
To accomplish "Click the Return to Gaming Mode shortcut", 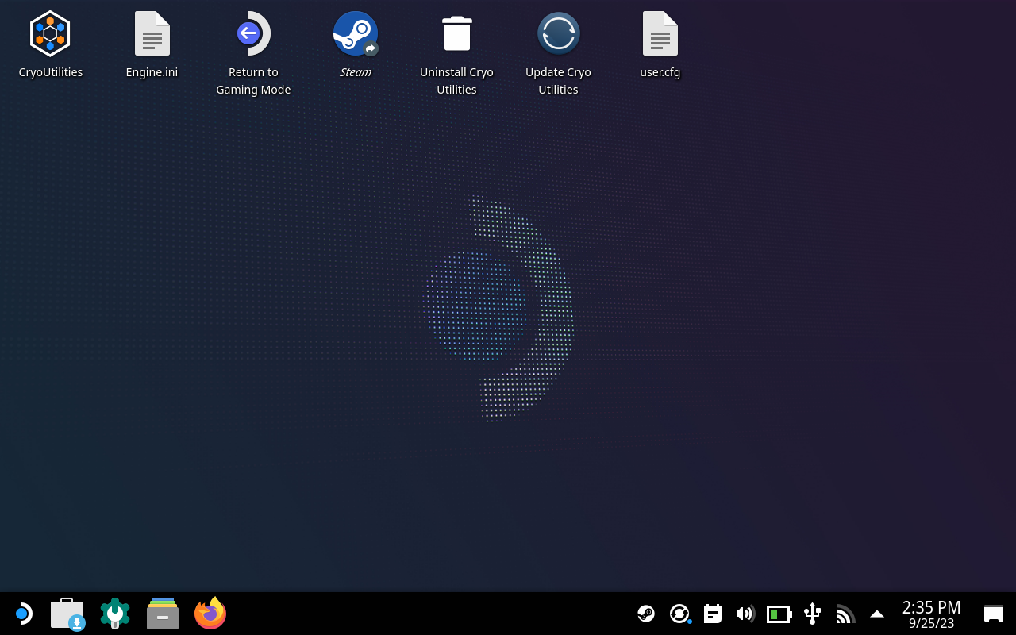I will coord(253,34).
